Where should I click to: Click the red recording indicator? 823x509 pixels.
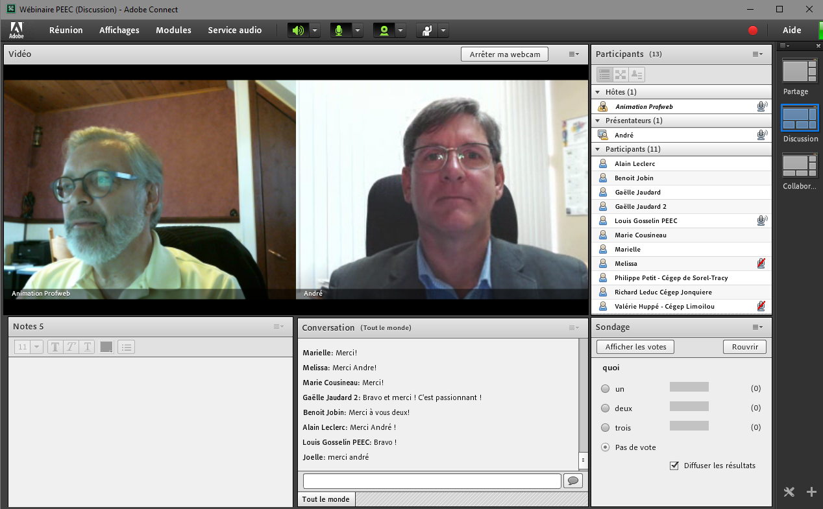[x=753, y=30]
